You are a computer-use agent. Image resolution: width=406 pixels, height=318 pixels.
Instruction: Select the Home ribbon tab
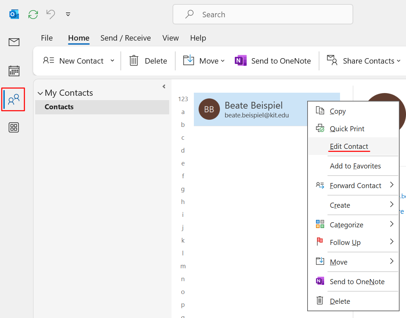point(78,38)
